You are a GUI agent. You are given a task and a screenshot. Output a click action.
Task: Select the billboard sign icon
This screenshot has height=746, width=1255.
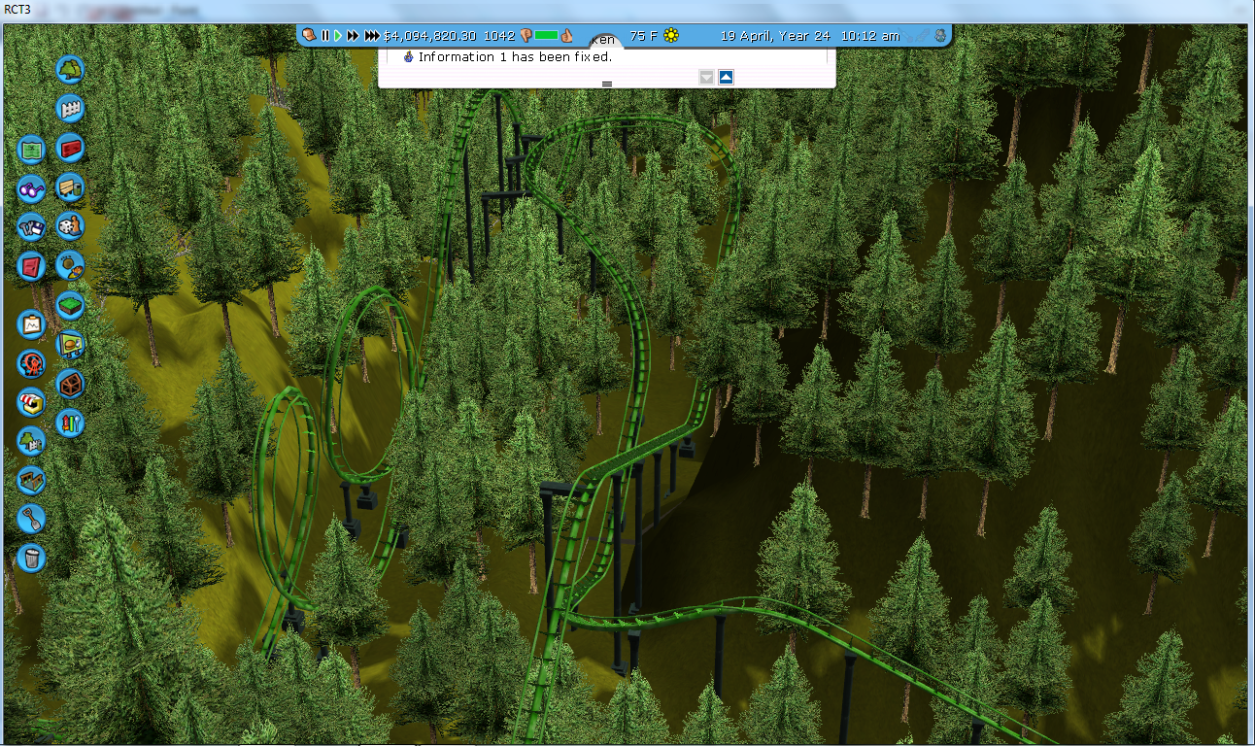[70, 344]
